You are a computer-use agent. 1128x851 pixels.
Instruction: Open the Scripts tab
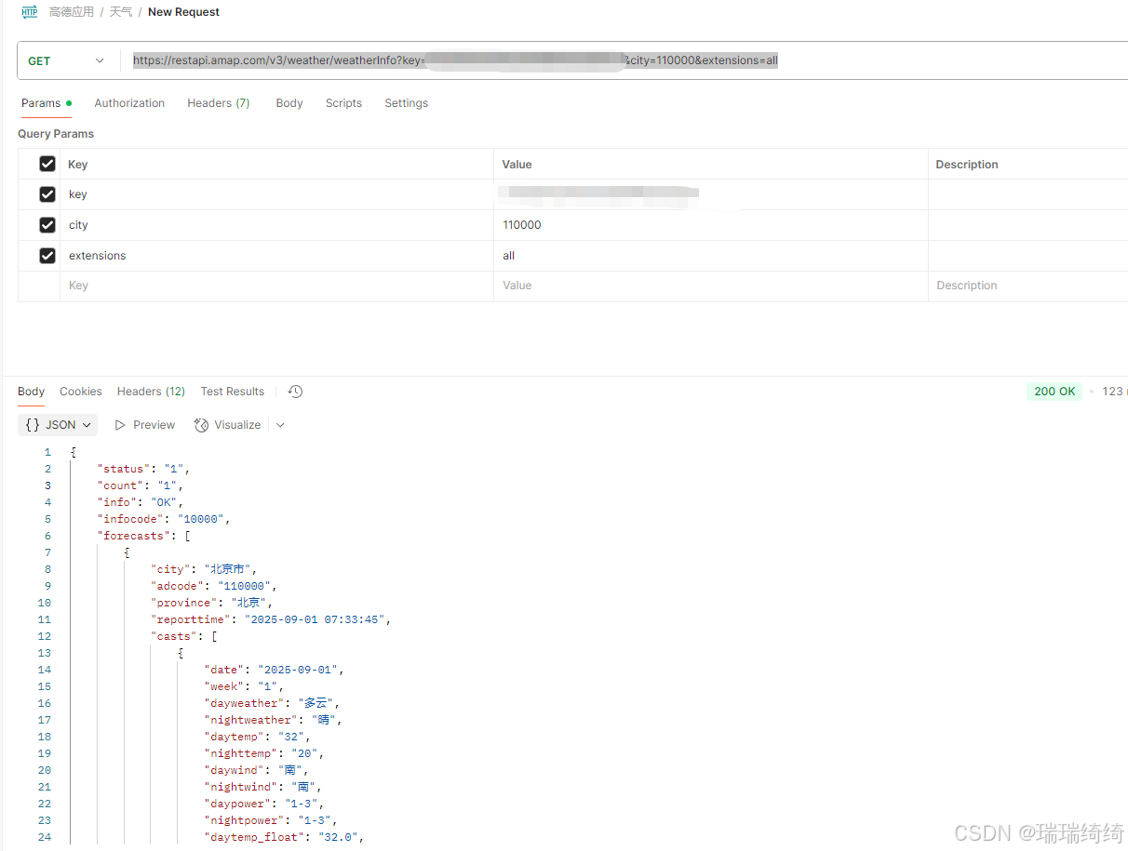343,103
